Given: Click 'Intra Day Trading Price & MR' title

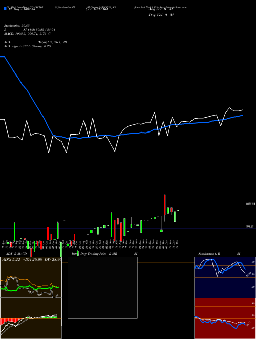Looking at the screenshot, I should click(x=94, y=254).
